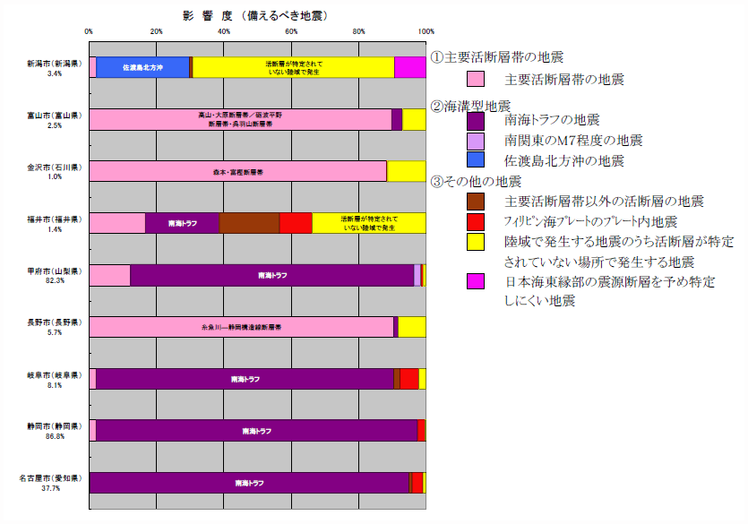Select the 南海トラフ bar for 静岡市

256,431
